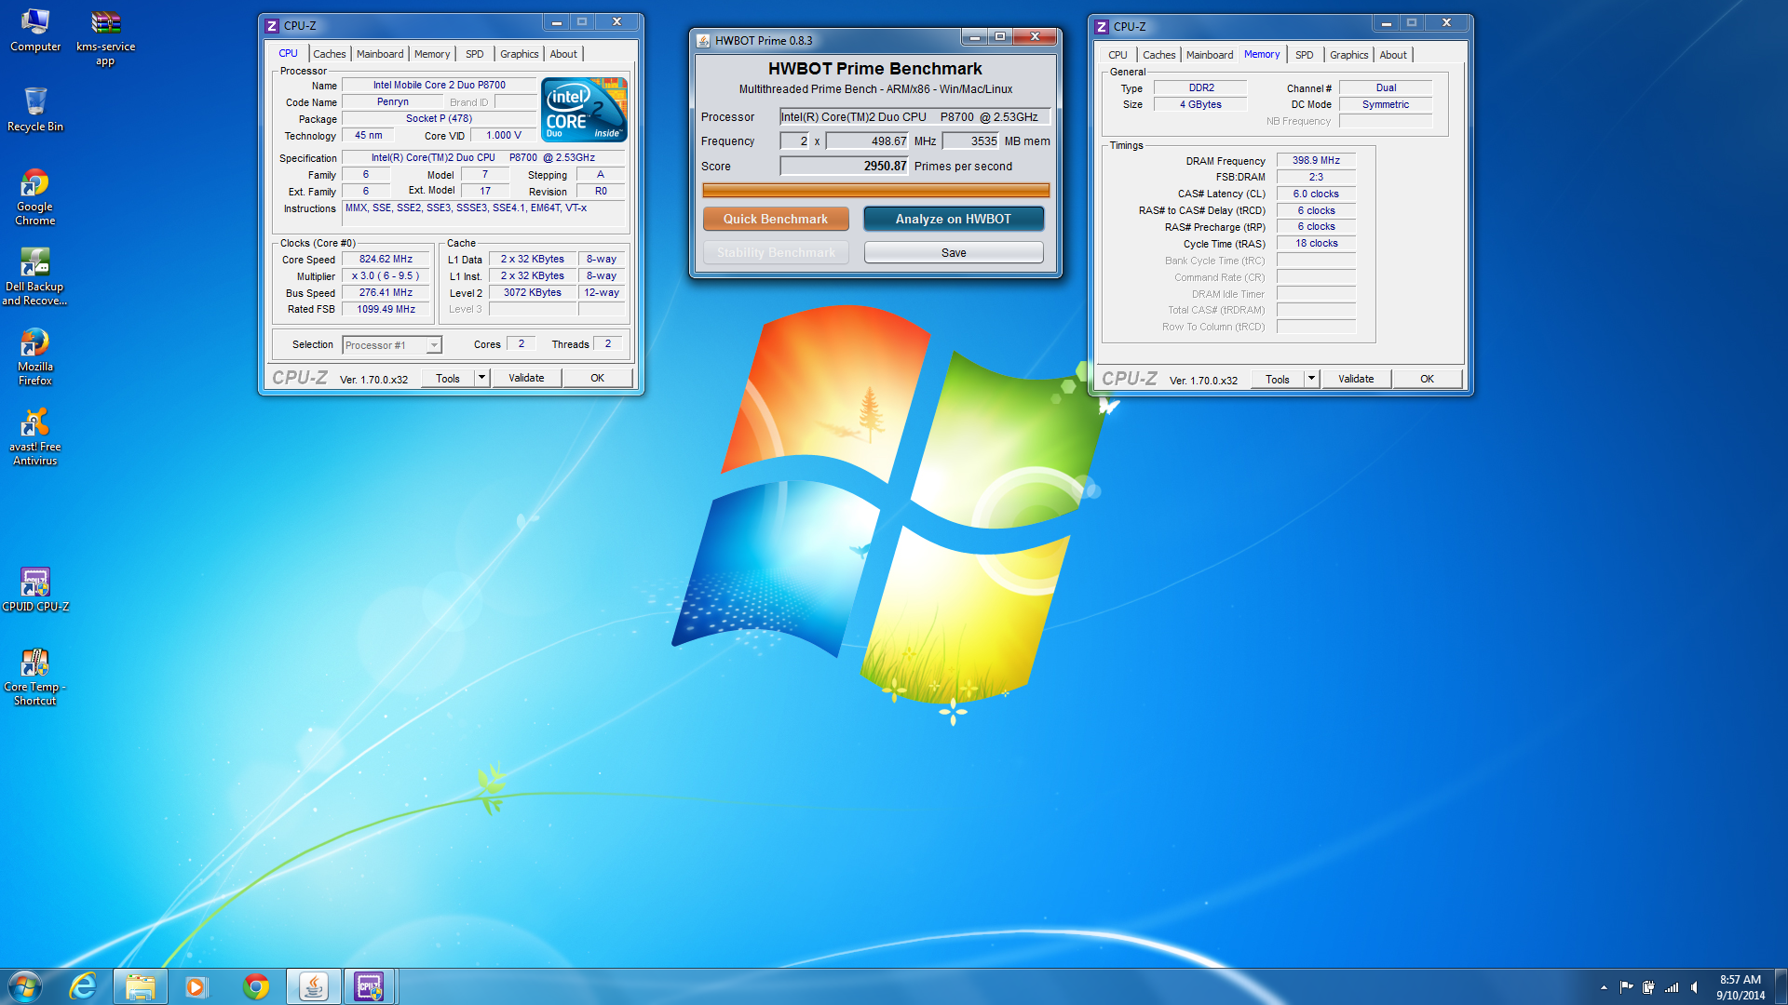This screenshot has height=1005, width=1788.
Task: Click Quick Benchmark button
Action: (x=776, y=219)
